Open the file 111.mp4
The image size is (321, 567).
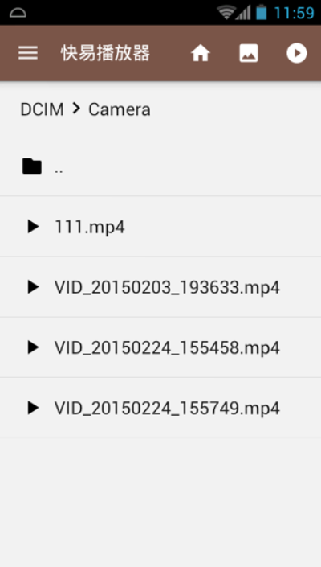coord(89,227)
